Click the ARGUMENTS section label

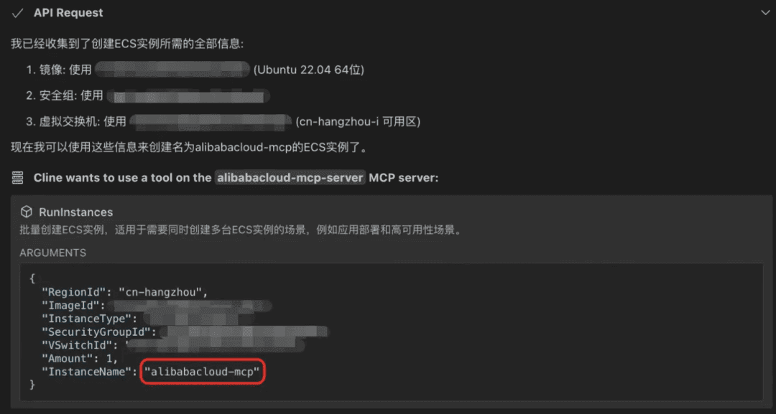53,253
